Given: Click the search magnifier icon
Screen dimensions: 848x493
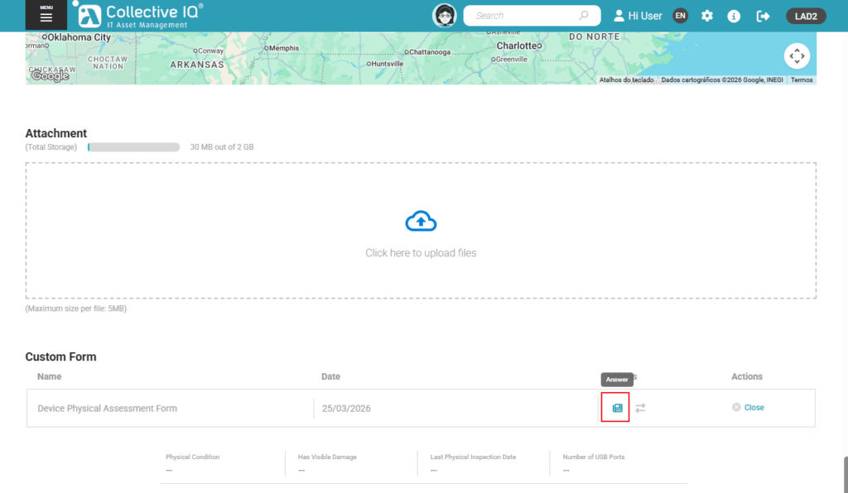Looking at the screenshot, I should pyautogui.click(x=584, y=16).
